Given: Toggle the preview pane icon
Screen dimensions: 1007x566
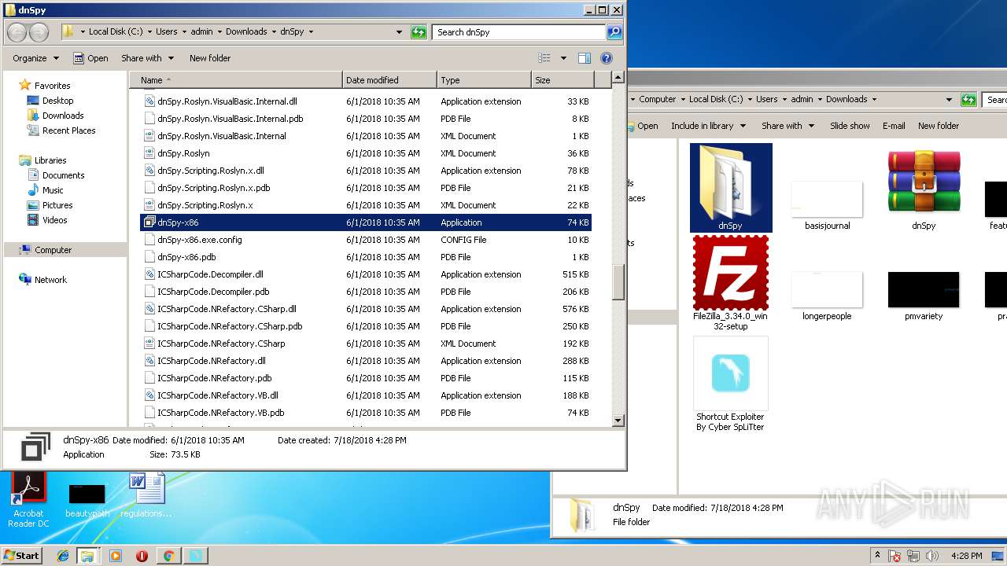Looking at the screenshot, I should coord(584,58).
